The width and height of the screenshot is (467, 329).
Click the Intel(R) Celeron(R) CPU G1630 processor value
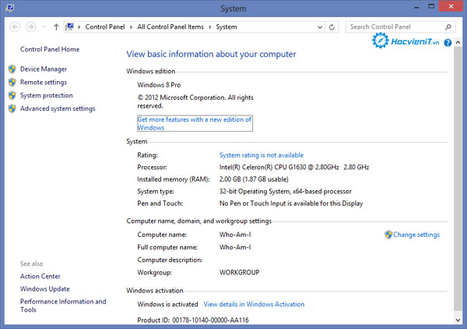(294, 167)
